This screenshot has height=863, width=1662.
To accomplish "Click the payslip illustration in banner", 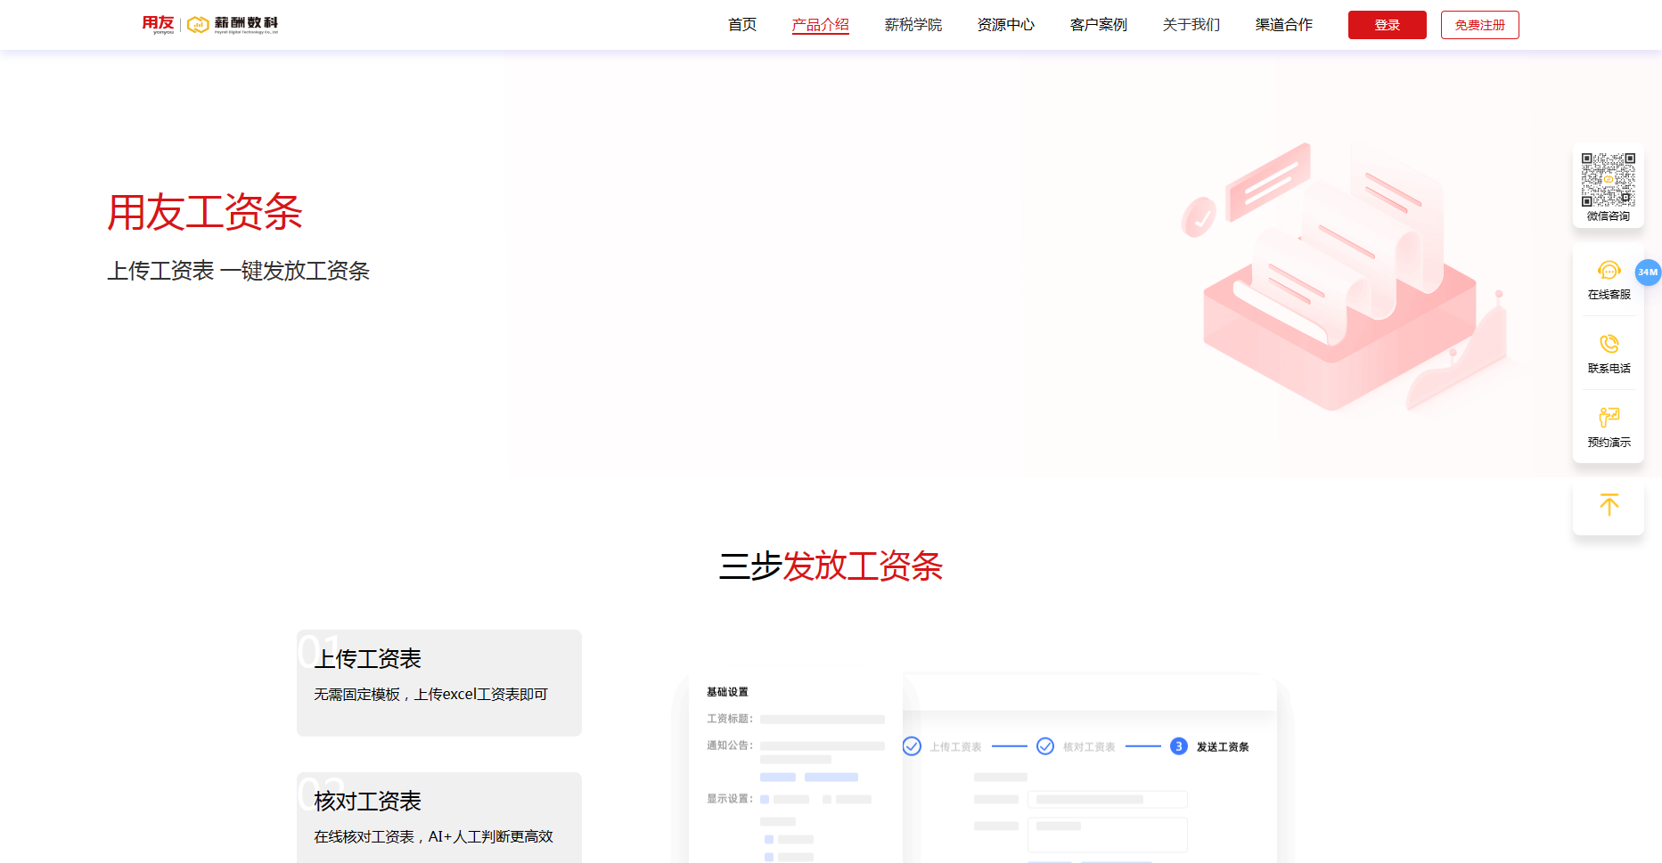I will point(1344,276).
